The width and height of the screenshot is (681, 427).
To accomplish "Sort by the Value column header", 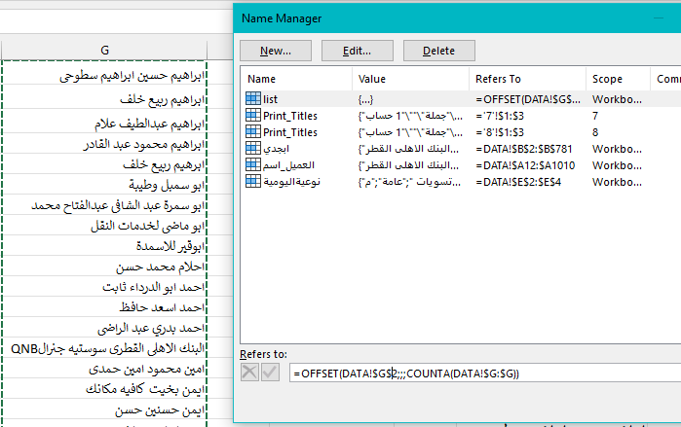I will click(x=409, y=79).
